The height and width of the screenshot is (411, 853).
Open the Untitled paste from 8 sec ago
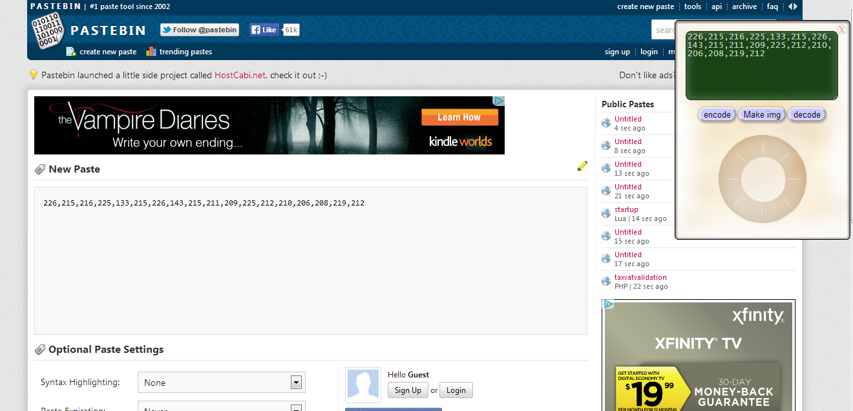[x=628, y=142]
